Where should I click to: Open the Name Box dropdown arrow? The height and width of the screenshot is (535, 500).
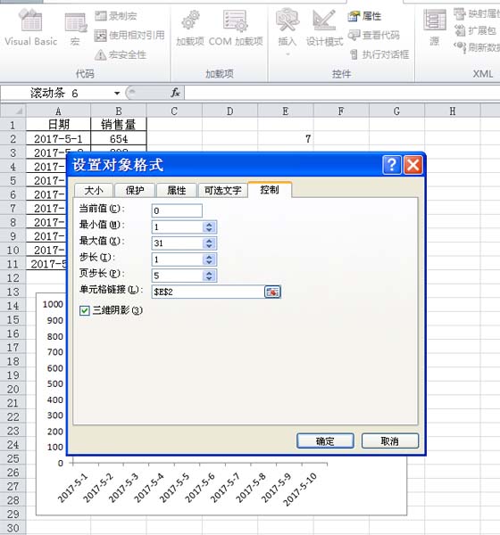tap(117, 93)
